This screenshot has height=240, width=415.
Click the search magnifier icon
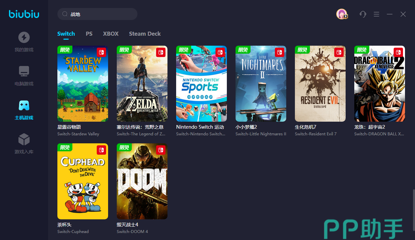point(64,14)
